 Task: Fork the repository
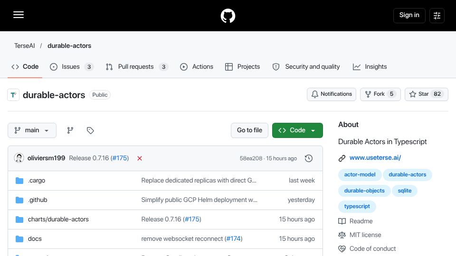pos(380,94)
